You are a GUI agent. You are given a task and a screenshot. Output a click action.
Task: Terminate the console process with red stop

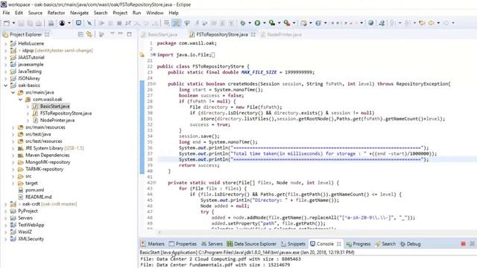(463, 244)
